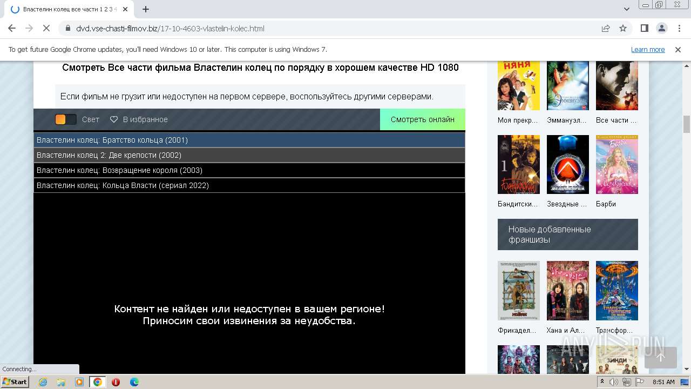This screenshot has height=389, width=691.
Task: Open Learn more link about Chrome updates
Action: pyautogui.click(x=648, y=49)
